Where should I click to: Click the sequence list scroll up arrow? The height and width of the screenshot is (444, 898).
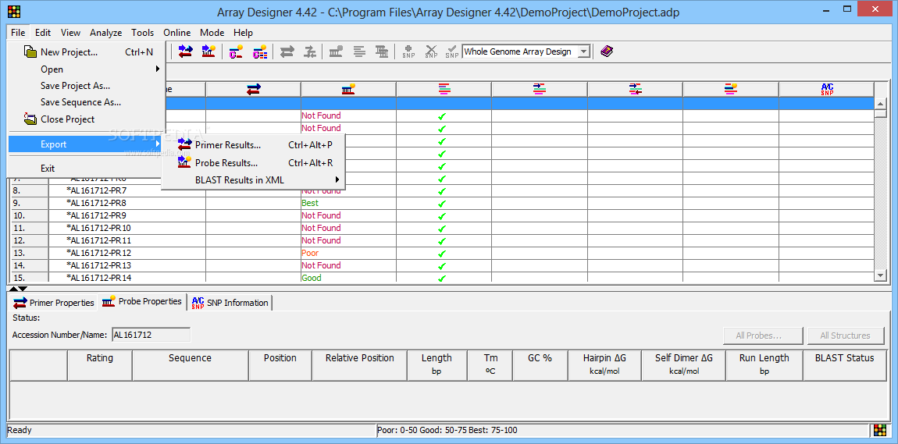click(x=881, y=104)
